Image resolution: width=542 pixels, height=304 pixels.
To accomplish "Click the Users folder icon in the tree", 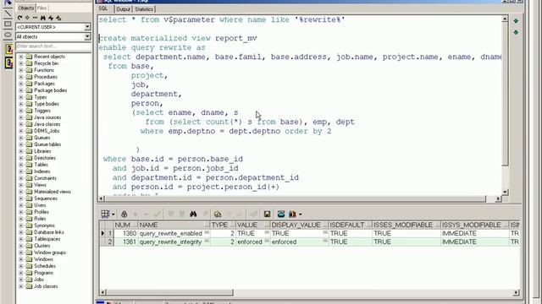I will (29, 205).
